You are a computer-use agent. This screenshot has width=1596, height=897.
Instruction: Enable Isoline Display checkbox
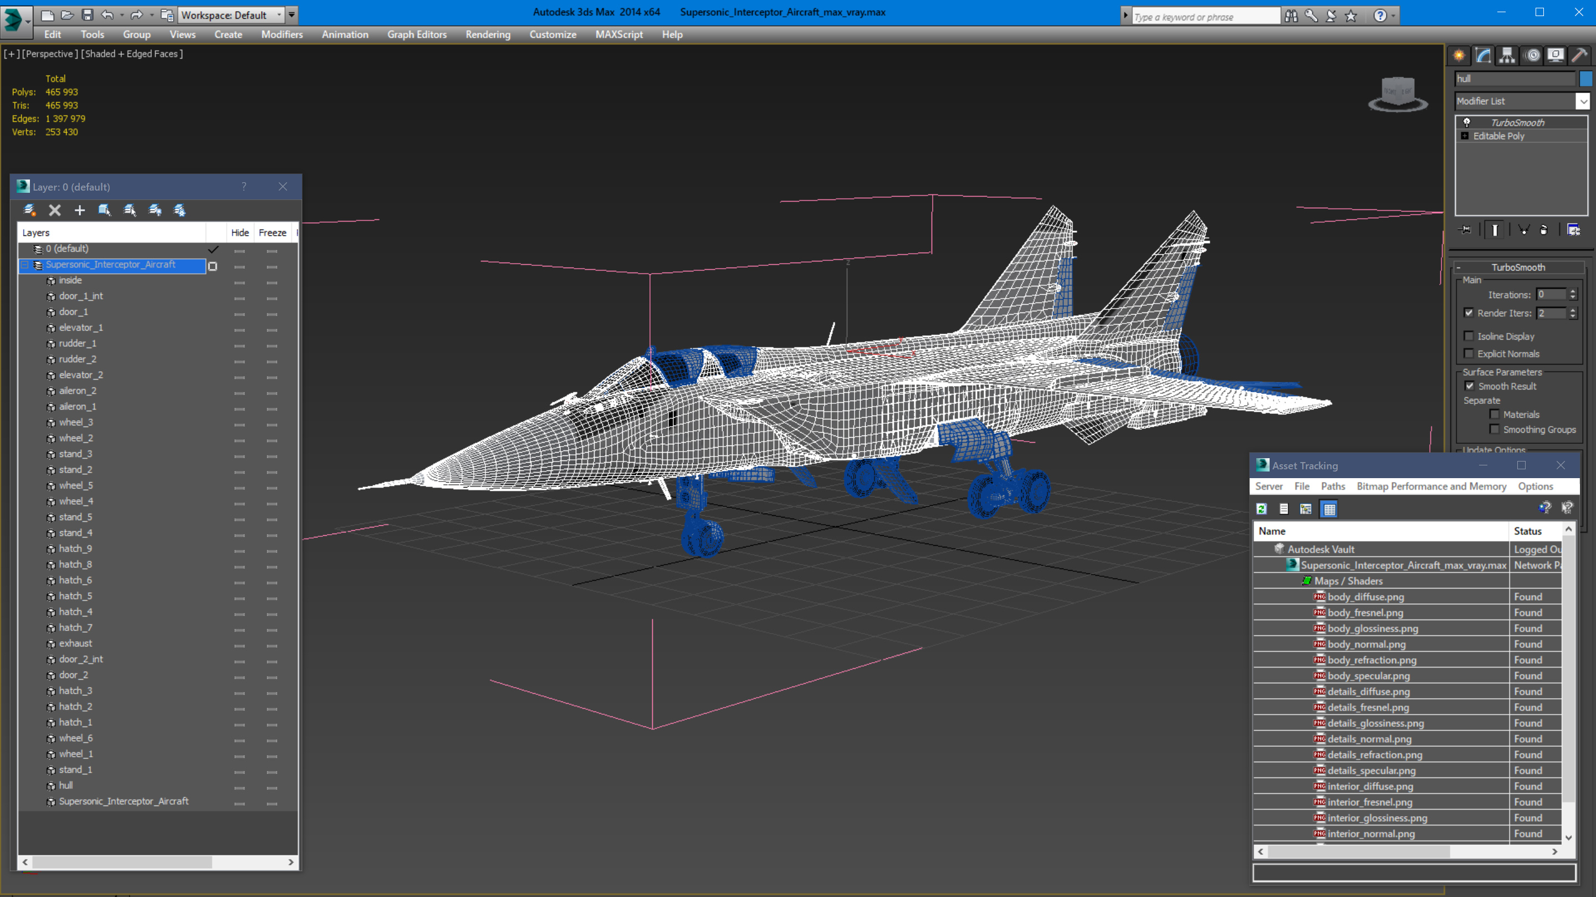[x=1469, y=336]
